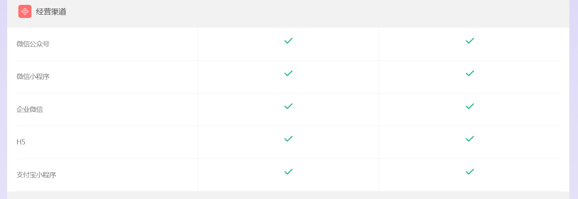Click H5 checkmark in second plan column
Viewport: 578px width, 199px height.
point(470,139)
